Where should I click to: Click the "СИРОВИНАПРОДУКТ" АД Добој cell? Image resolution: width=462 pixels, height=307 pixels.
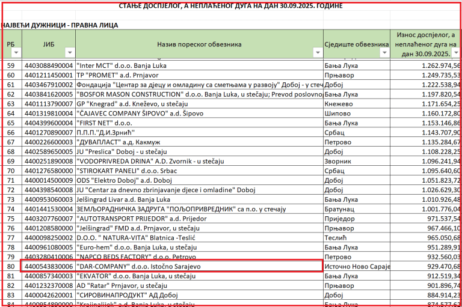pyautogui.click(x=199, y=294)
